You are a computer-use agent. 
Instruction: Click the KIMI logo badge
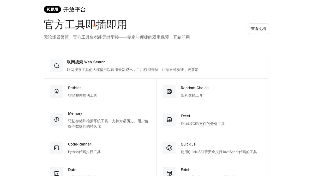pos(52,9)
